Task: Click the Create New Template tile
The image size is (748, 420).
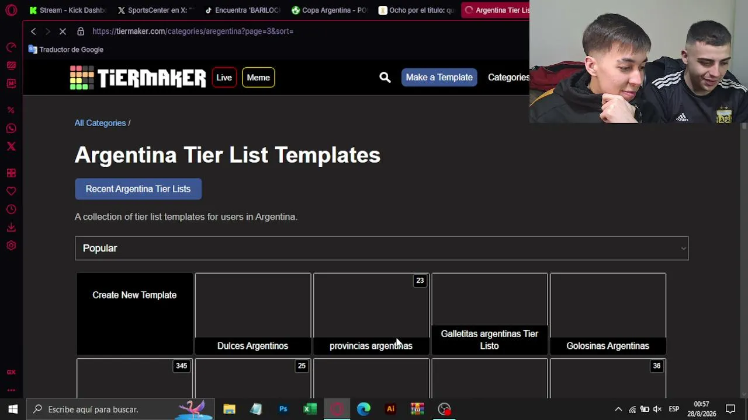Action: (134, 314)
